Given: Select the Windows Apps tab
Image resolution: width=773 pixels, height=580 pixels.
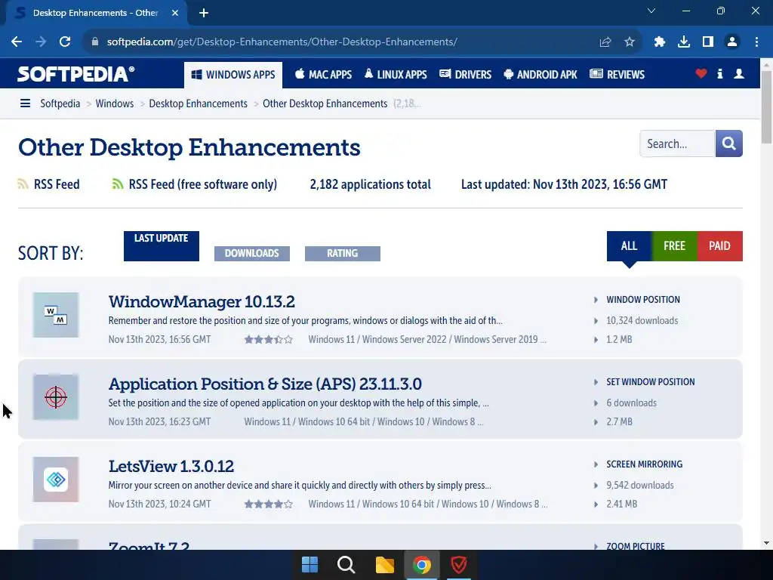Looking at the screenshot, I should click(233, 75).
